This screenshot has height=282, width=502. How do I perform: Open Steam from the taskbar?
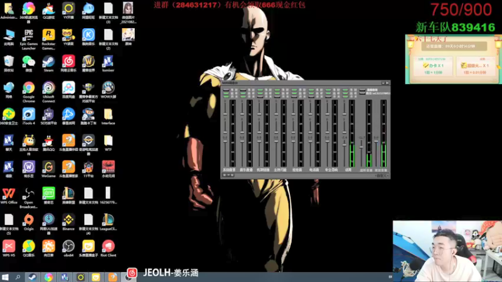(x=33, y=277)
